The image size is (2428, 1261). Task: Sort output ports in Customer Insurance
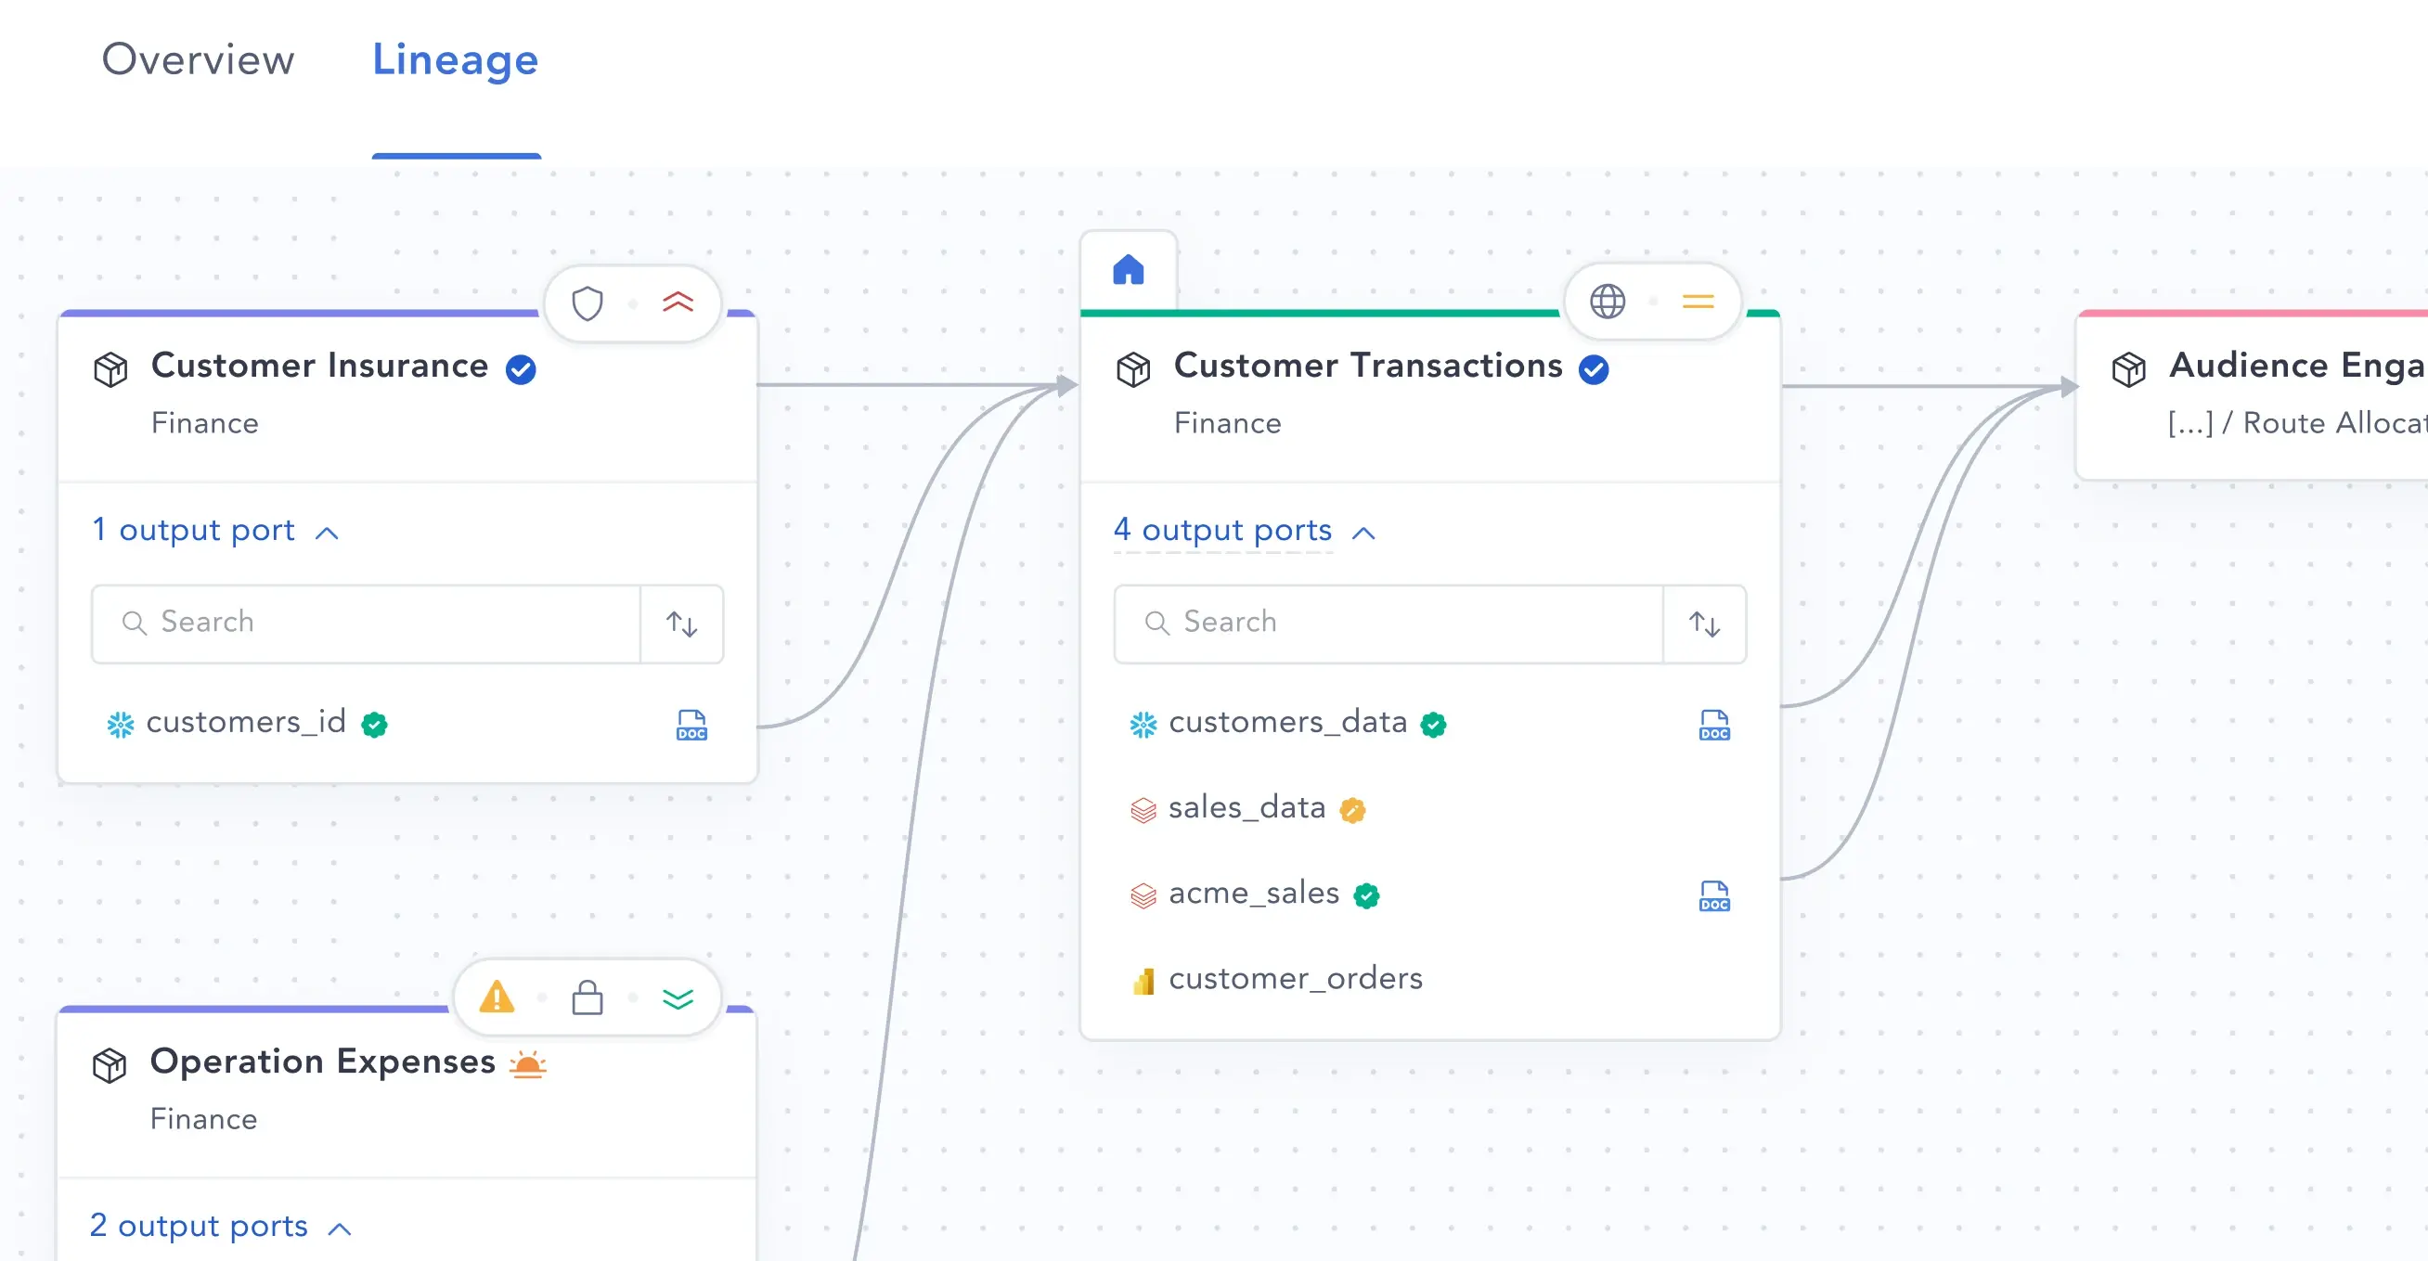coord(681,624)
